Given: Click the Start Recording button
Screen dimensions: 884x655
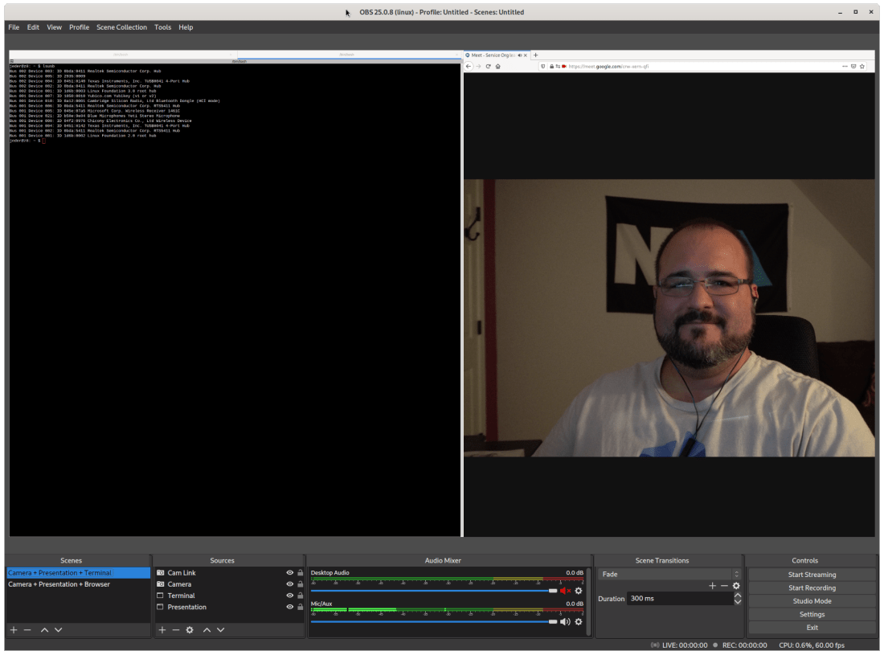Looking at the screenshot, I should point(812,587).
